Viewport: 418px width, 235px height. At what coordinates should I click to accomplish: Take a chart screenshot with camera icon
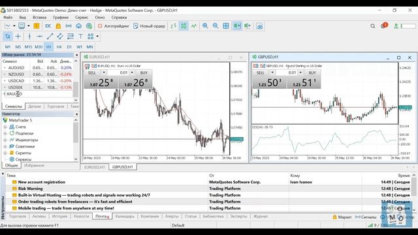pos(259,26)
